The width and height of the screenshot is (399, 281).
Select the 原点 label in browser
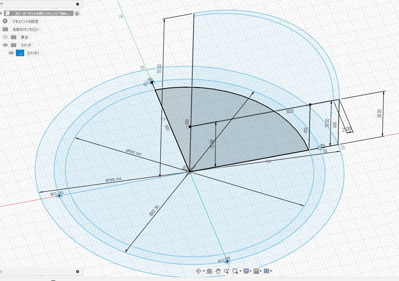(24, 37)
